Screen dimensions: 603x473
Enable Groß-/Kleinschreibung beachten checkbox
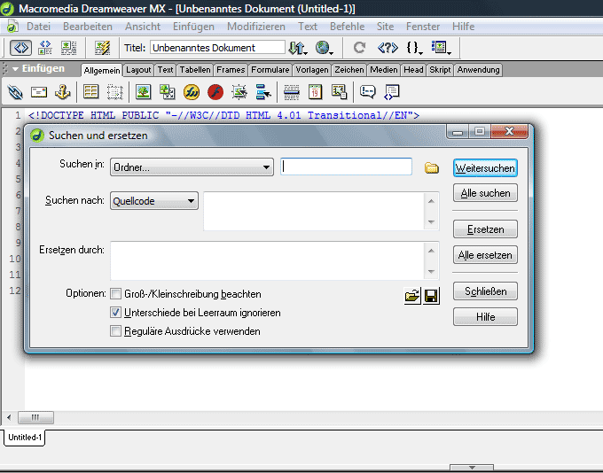click(x=115, y=294)
